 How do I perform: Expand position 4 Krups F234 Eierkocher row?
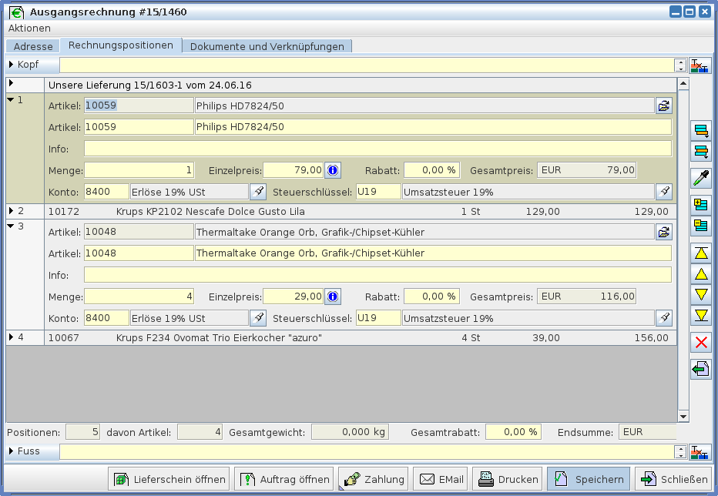click(11, 337)
